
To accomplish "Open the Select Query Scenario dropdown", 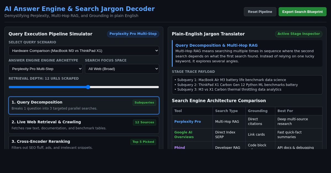I will [x=84, y=51].
